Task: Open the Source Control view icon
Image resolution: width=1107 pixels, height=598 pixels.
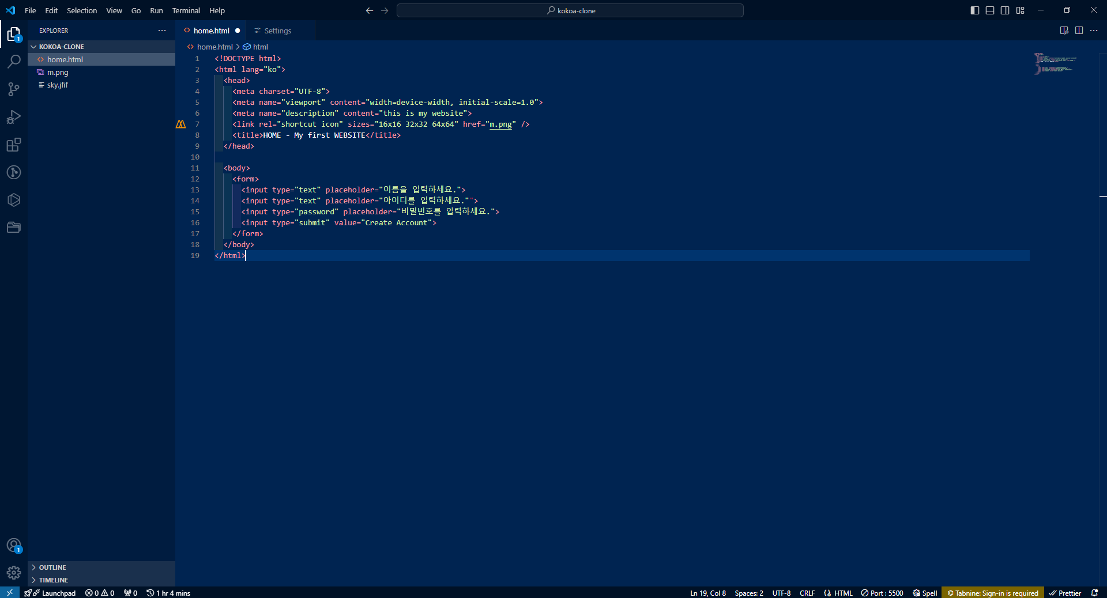Action: 14,89
